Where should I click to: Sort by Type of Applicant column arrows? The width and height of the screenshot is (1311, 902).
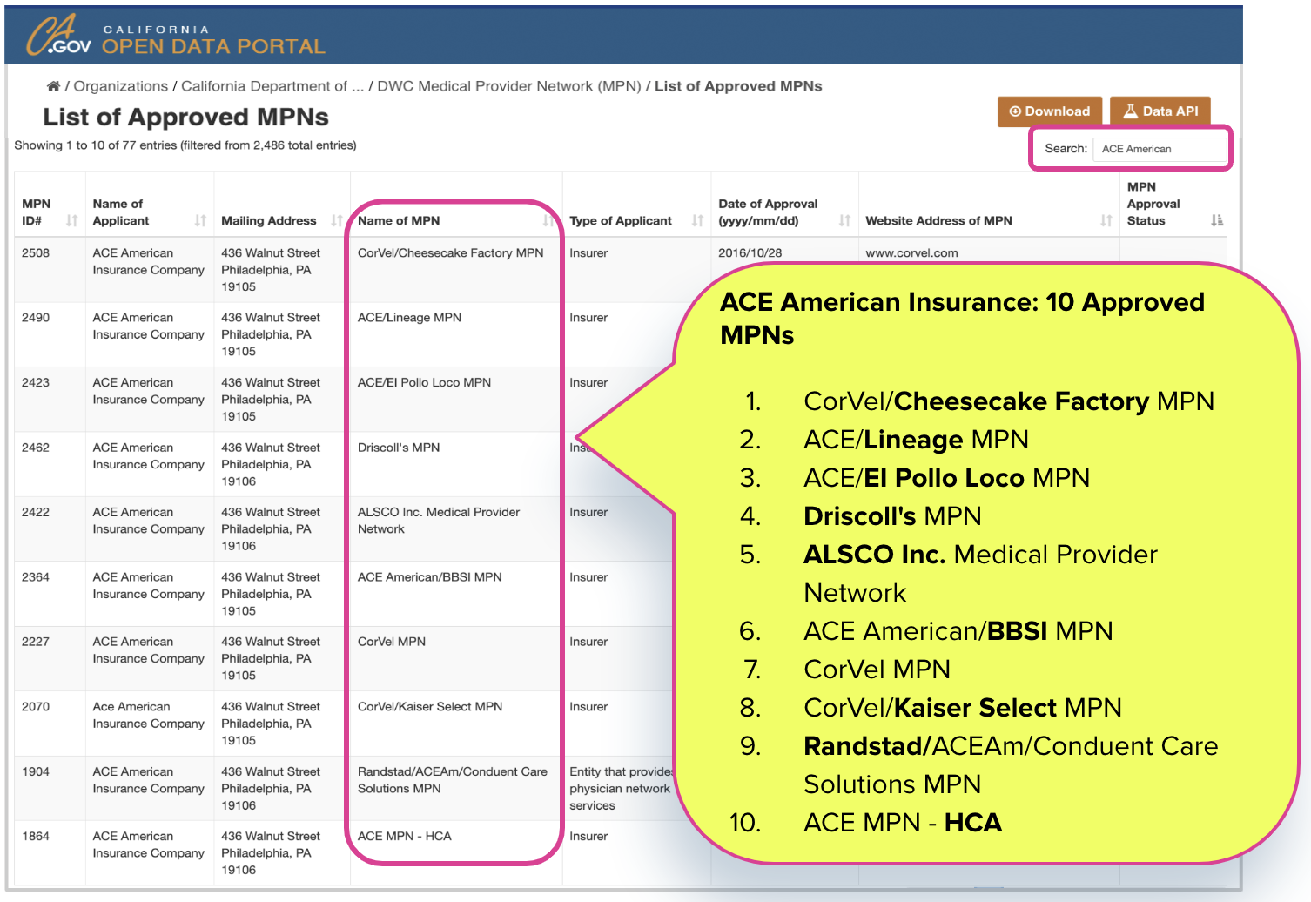[697, 220]
